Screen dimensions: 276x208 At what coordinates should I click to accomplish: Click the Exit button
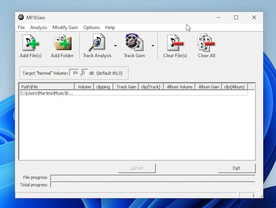pos(236,168)
